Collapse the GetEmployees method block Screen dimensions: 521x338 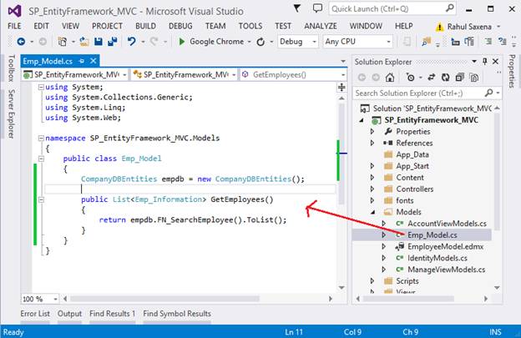click(x=41, y=199)
